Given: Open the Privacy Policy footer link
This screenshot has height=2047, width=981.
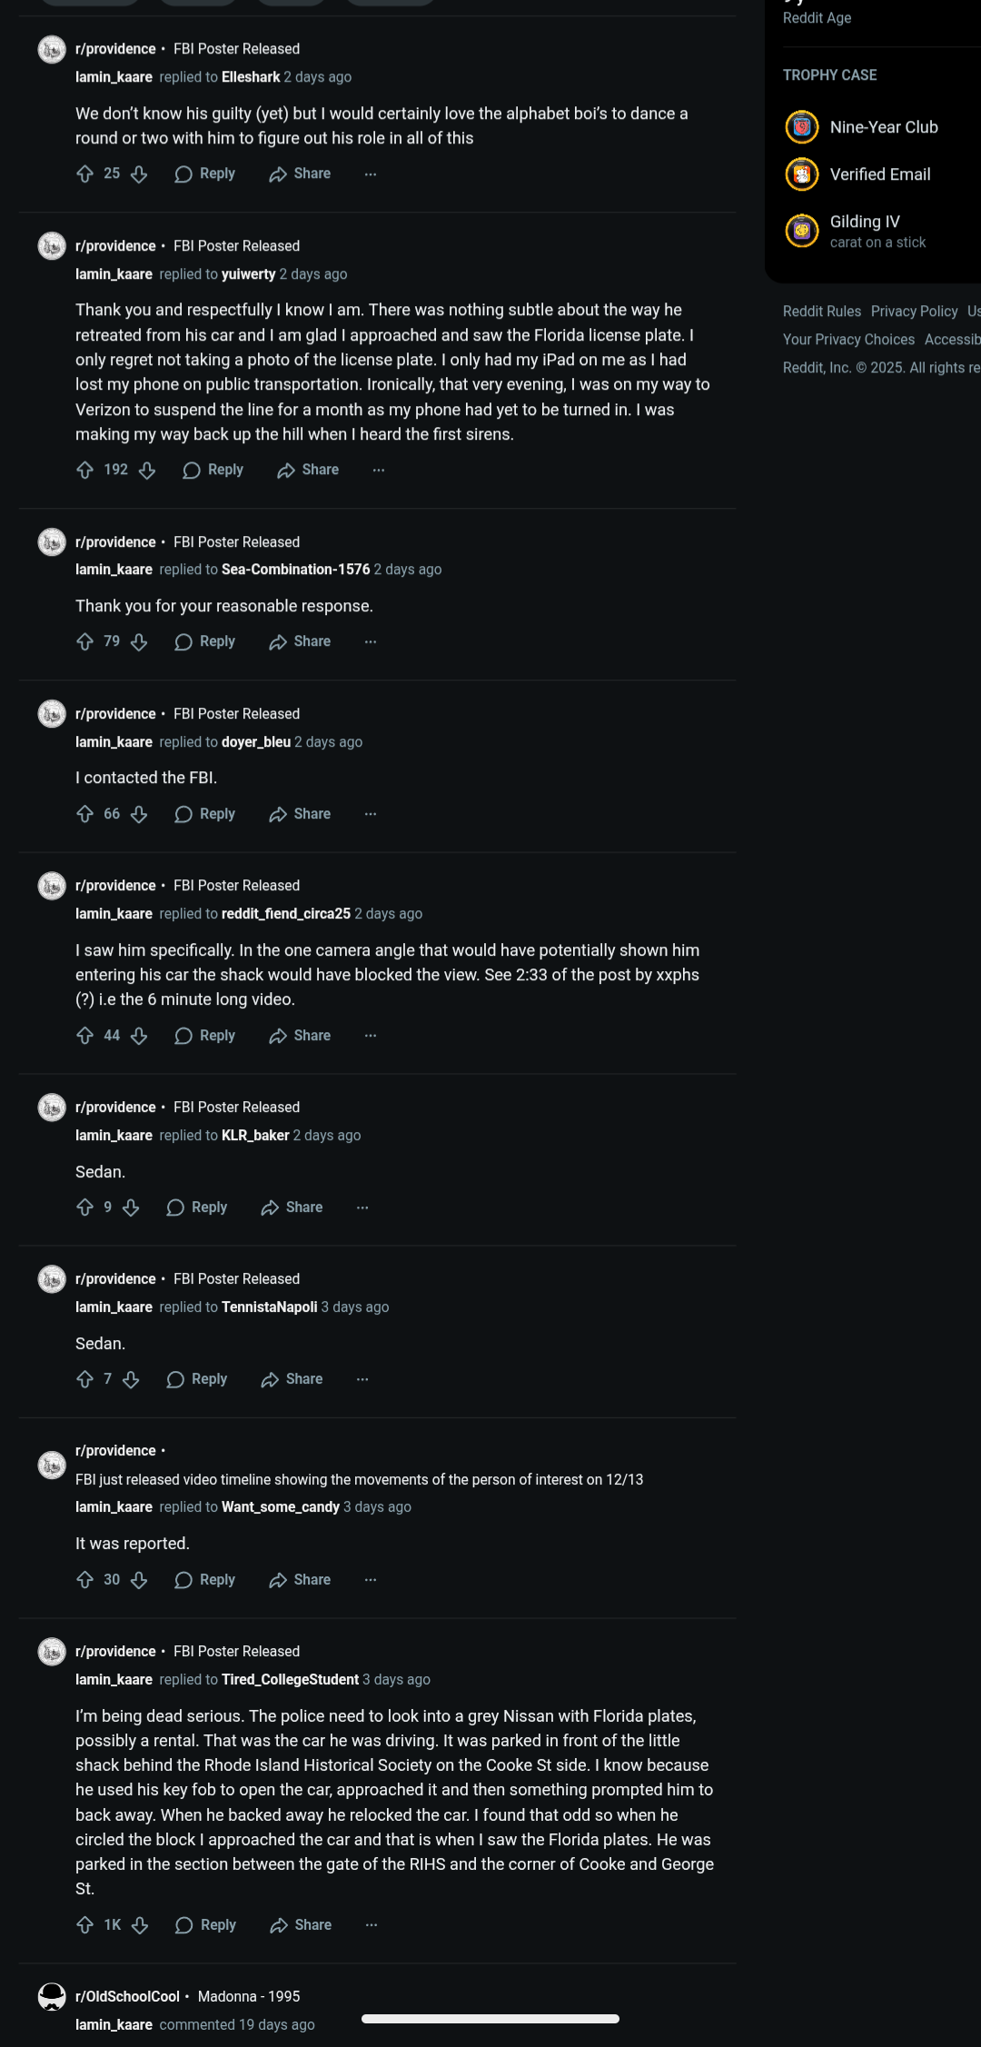Looking at the screenshot, I should click(914, 312).
